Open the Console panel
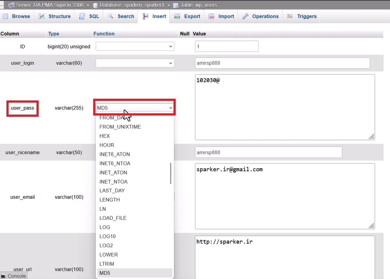Viewport: 390px width, 279px height. (14, 276)
